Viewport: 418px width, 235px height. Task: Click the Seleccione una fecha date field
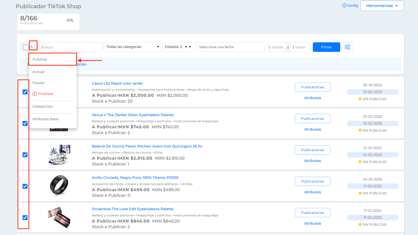(230, 47)
